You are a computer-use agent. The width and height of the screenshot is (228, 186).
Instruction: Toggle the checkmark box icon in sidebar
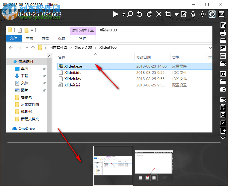click(223, 123)
